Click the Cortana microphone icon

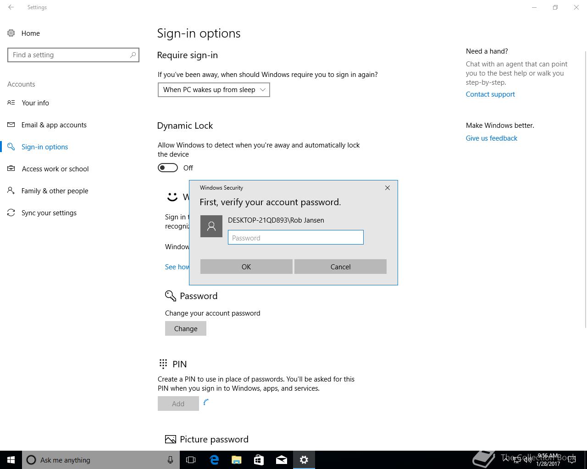(170, 460)
